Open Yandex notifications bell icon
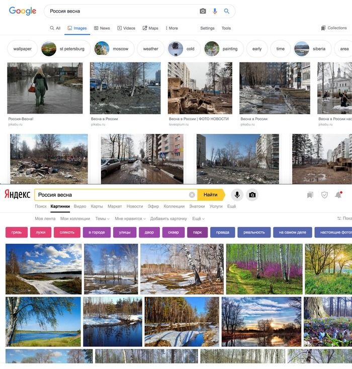This screenshot has width=352, height=369. pos(338,195)
